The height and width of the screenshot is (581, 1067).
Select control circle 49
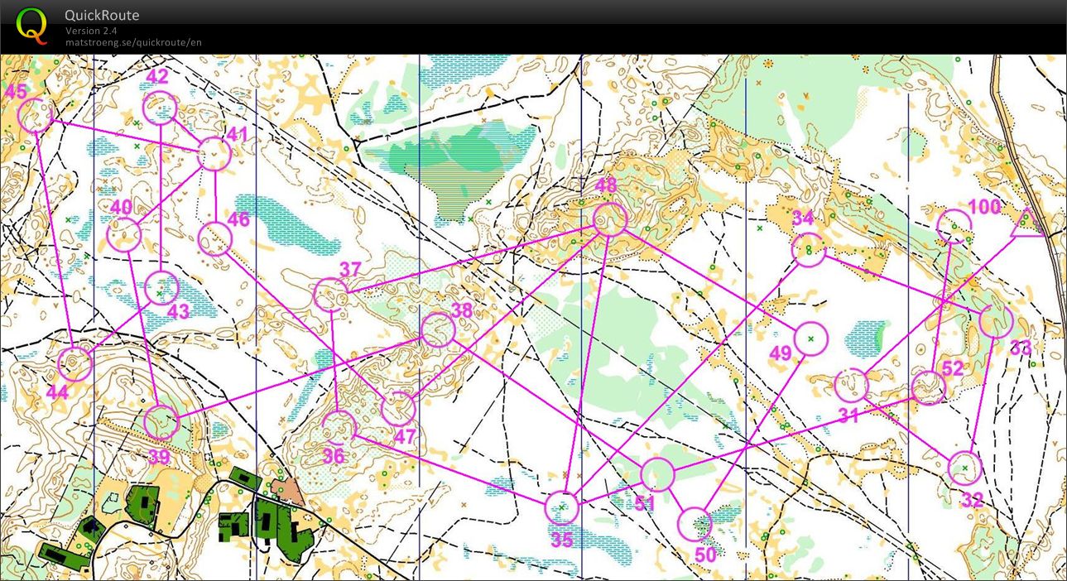pos(810,339)
